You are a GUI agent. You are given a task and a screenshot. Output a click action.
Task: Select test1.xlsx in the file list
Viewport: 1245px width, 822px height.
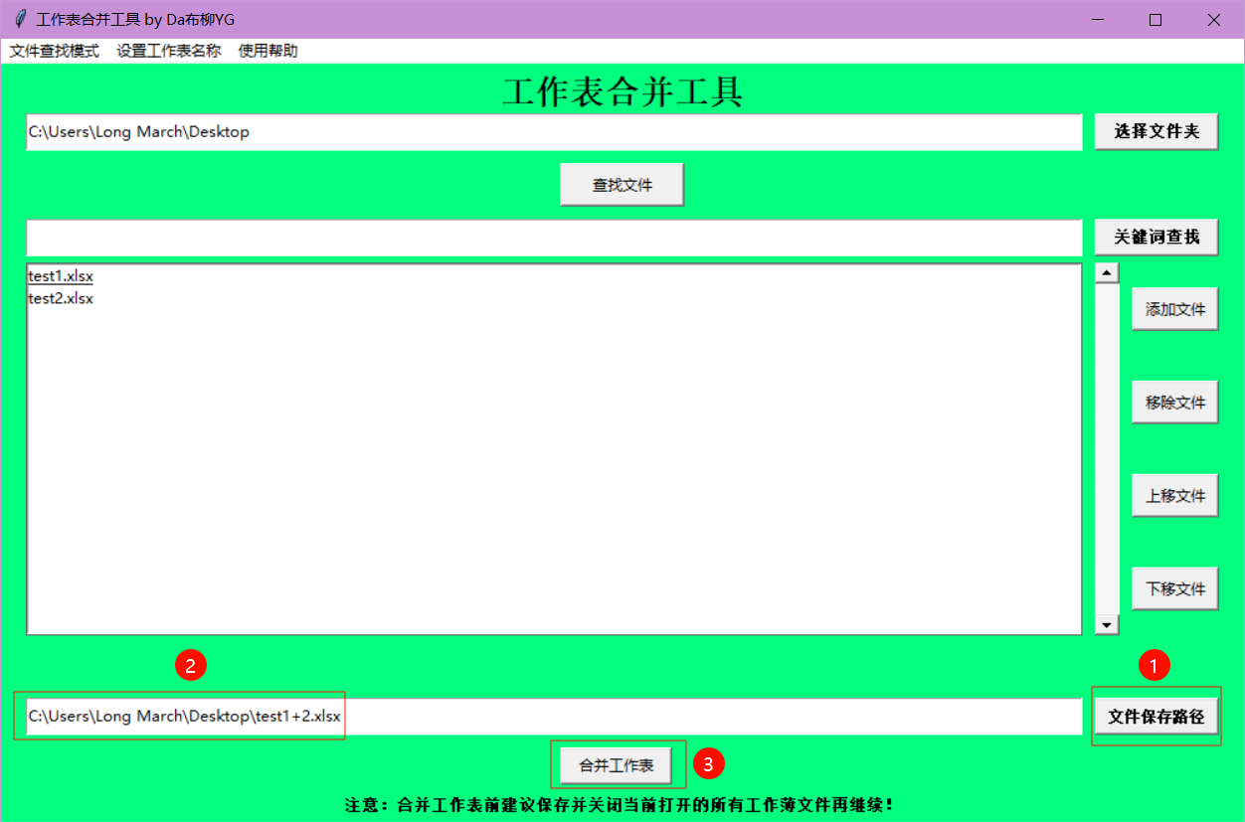click(x=61, y=276)
